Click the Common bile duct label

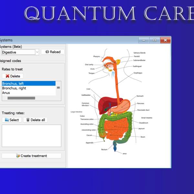click(x=85, y=104)
